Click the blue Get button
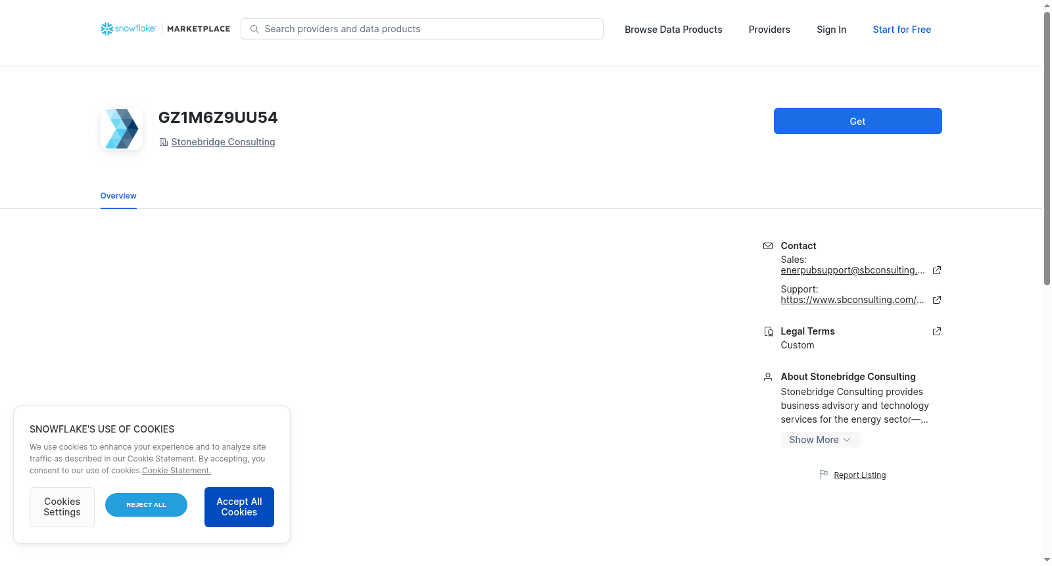1052x566 pixels. [857, 121]
